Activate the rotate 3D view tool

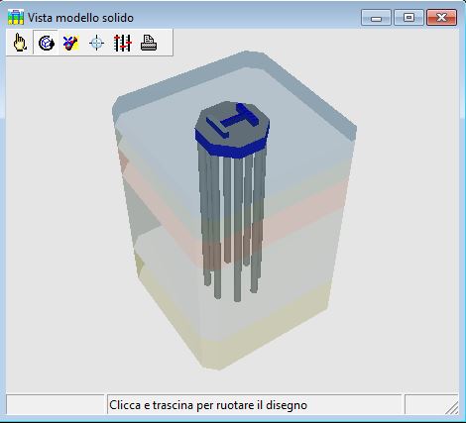(46, 43)
